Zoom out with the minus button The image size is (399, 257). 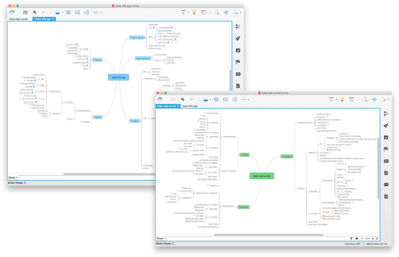tap(362, 239)
